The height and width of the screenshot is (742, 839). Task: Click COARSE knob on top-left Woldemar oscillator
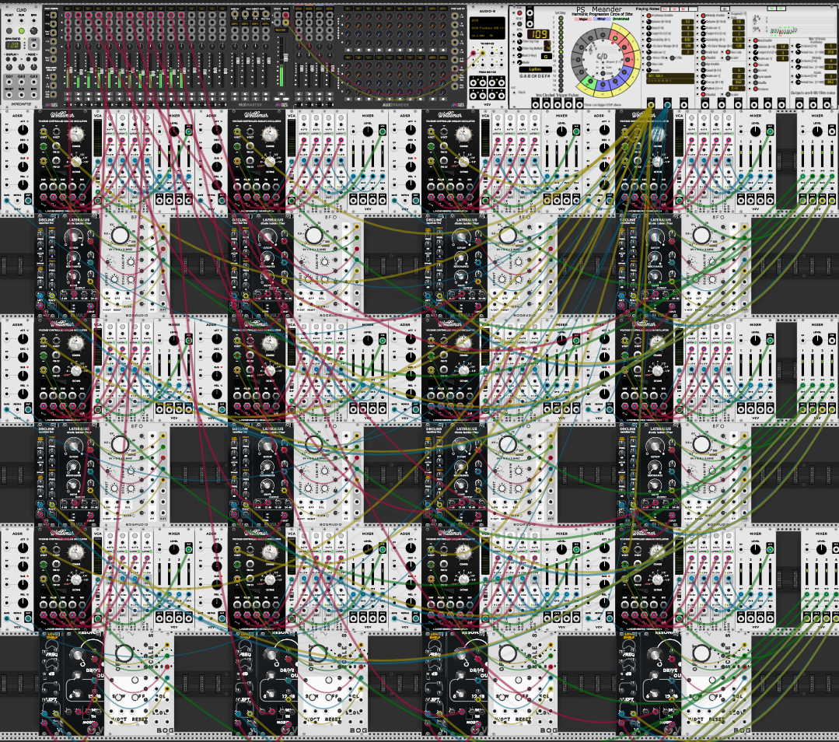[76, 135]
